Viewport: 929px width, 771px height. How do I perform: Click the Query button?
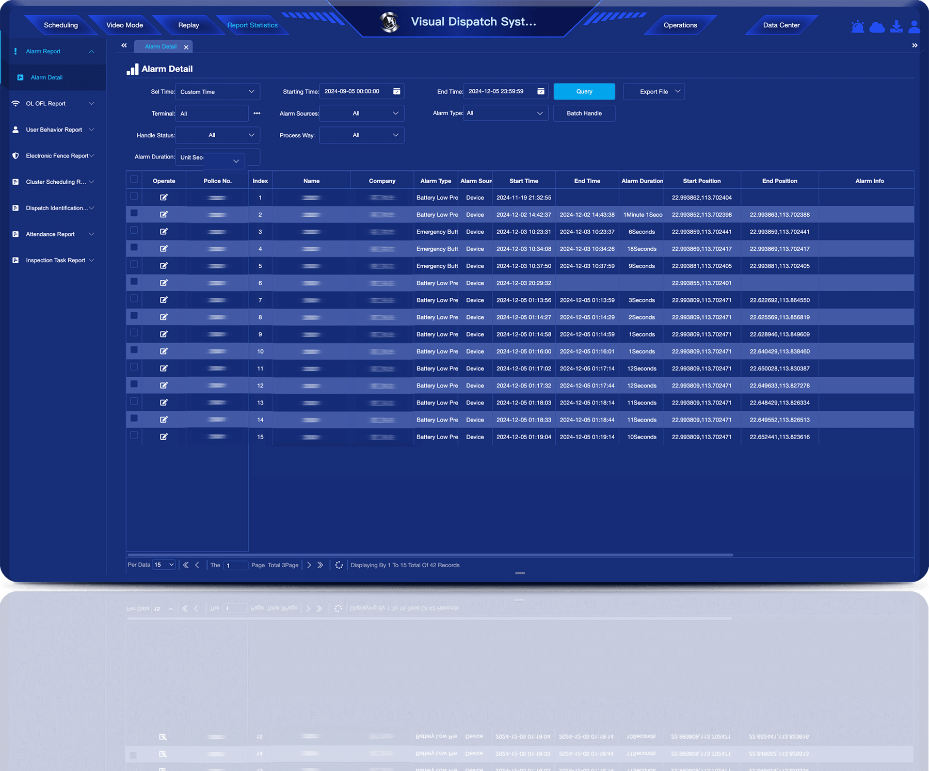584,91
